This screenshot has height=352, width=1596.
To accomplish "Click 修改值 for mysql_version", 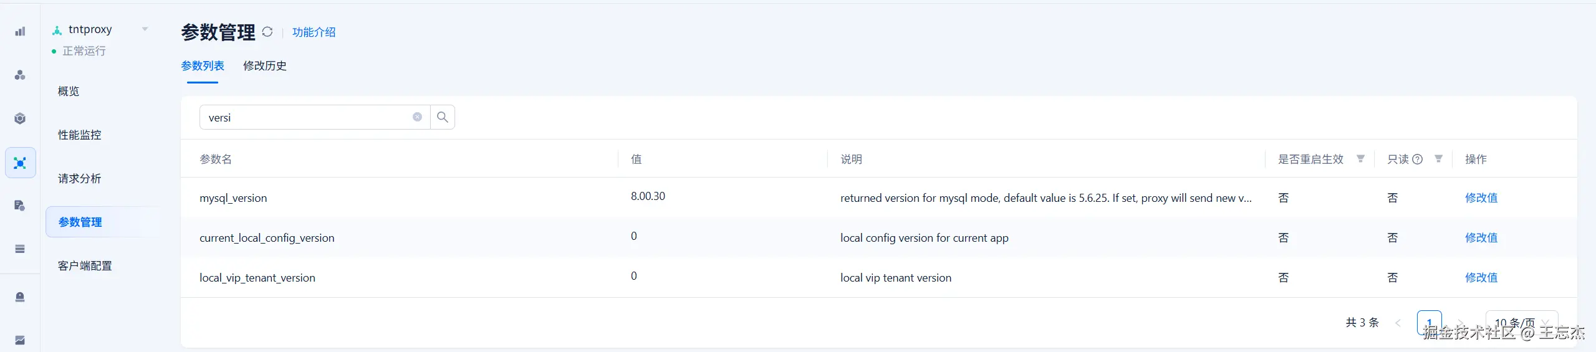I will [x=1481, y=198].
